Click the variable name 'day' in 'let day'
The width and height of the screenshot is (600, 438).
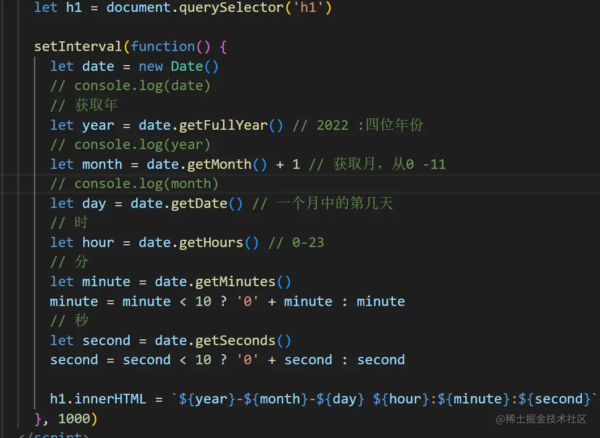pos(94,203)
